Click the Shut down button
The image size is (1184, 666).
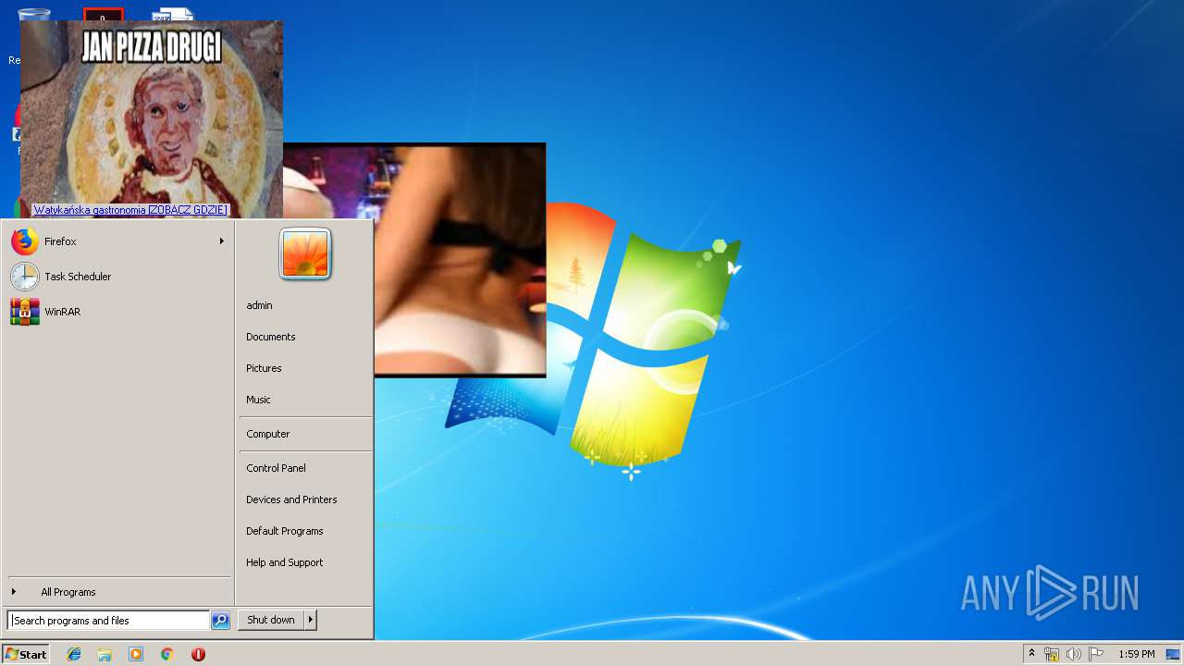pyautogui.click(x=271, y=620)
